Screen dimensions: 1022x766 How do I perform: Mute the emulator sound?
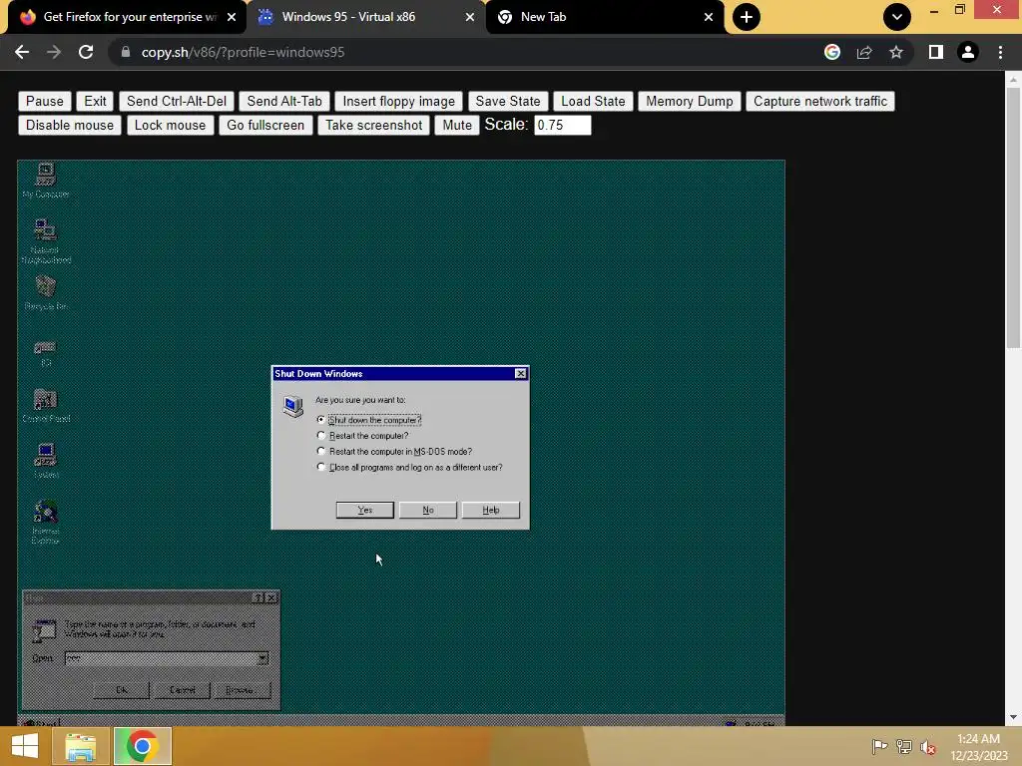[457, 125]
